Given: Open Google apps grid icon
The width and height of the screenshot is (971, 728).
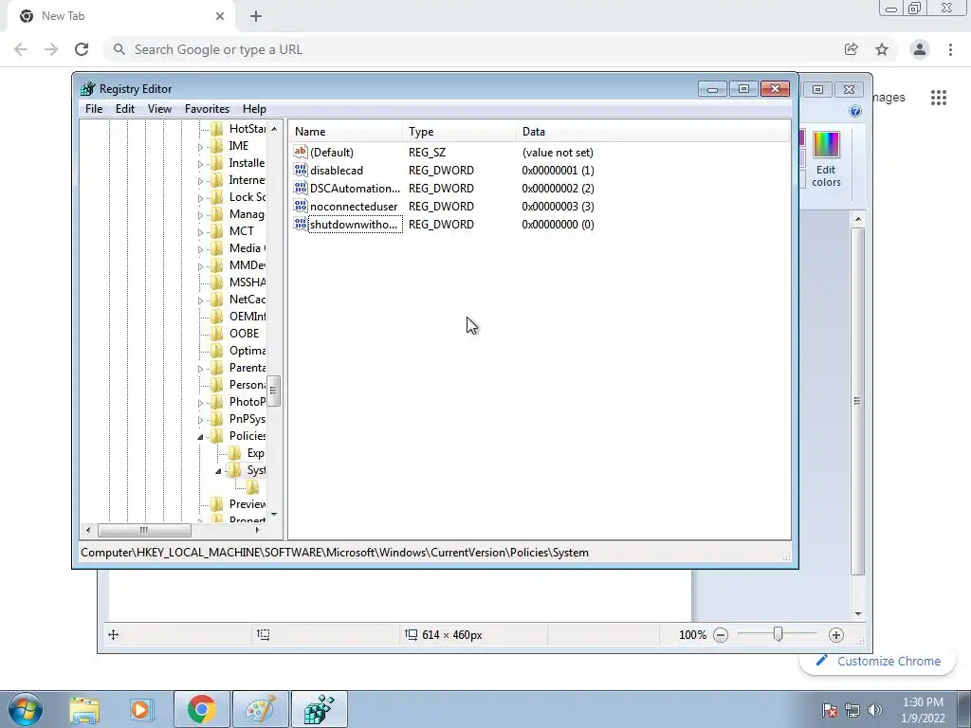Looking at the screenshot, I should tap(938, 98).
